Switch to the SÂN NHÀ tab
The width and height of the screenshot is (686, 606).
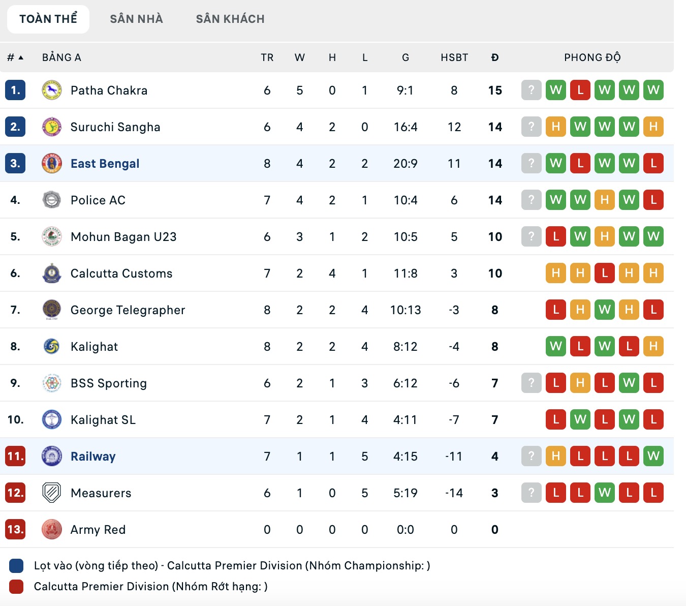136,18
